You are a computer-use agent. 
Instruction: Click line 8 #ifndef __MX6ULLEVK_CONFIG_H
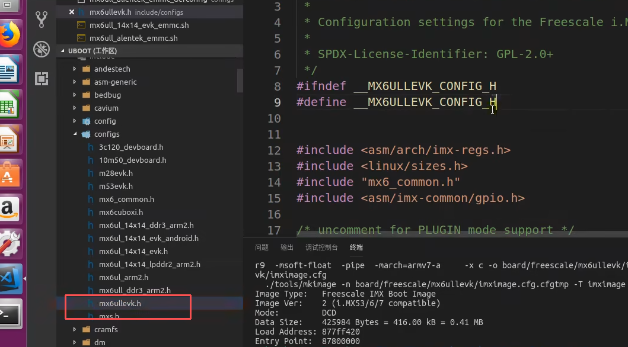[x=397, y=86]
